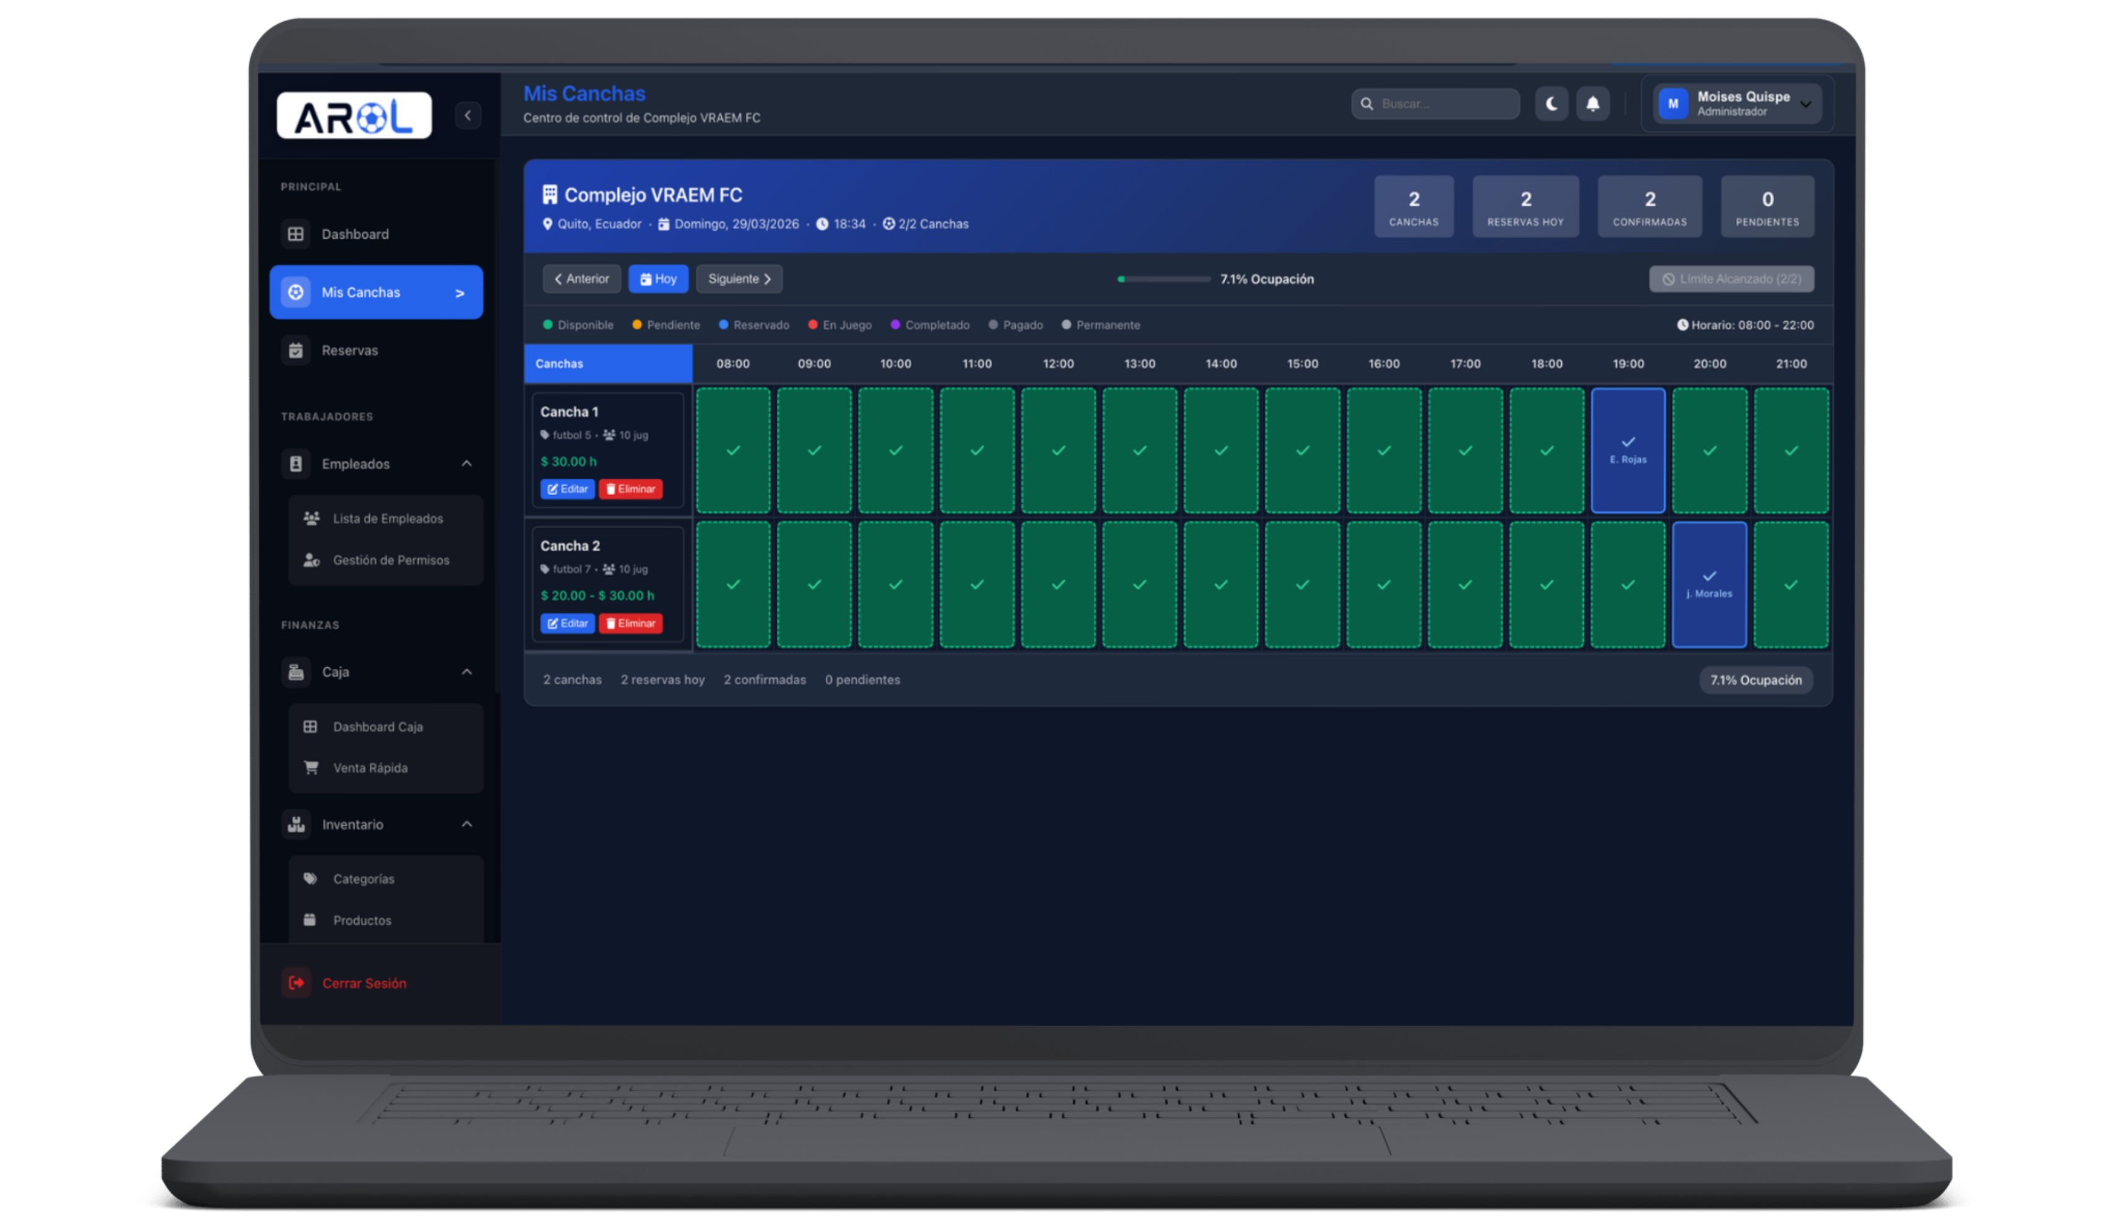
Task: Click the 7.1% Ocupación progress bar
Action: (1165, 280)
